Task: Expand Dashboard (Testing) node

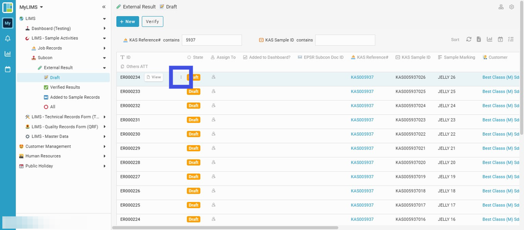Action: (105, 28)
